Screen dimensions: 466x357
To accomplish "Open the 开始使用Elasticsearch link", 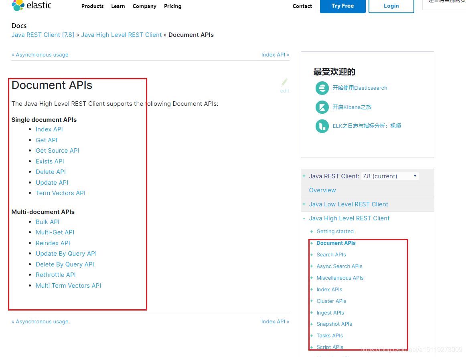I will (x=360, y=88).
